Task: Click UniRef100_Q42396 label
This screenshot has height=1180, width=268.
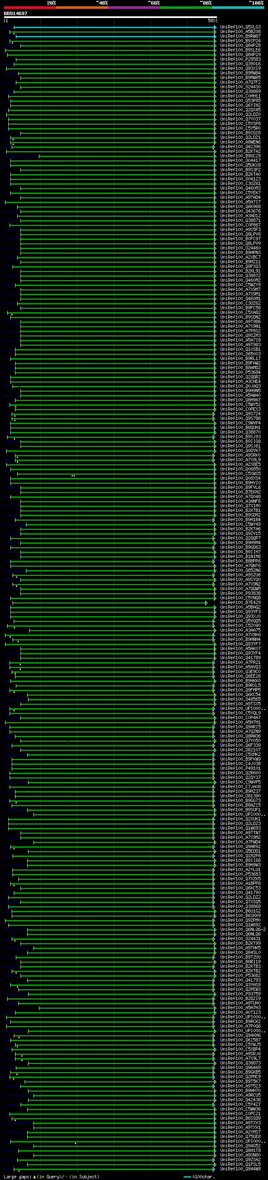Action: [x=240, y=147]
